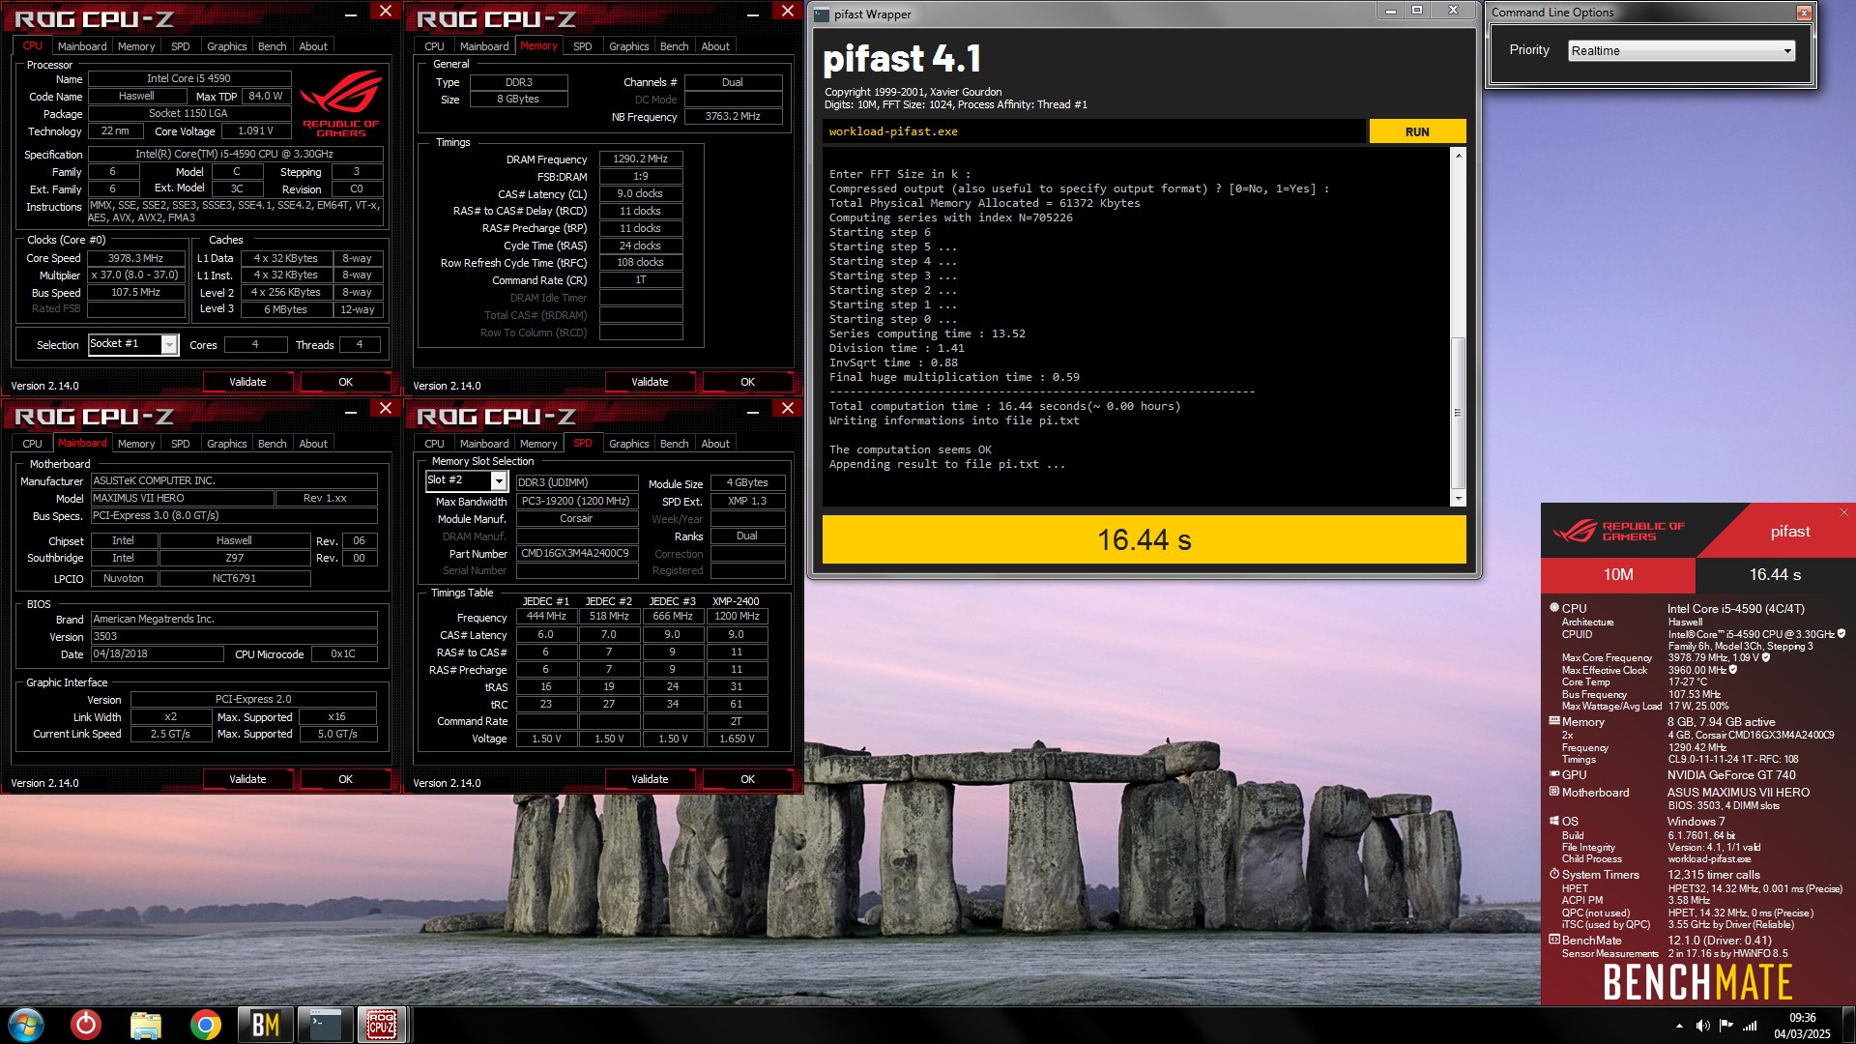Click the BenchMate section icon near 12.1.0
Viewport: 1856px width, 1044px height.
pos(1554,940)
